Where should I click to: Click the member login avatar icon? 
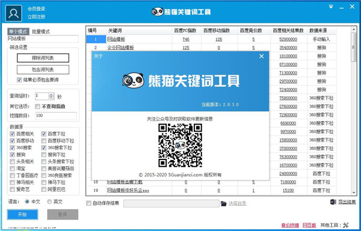point(14,13)
